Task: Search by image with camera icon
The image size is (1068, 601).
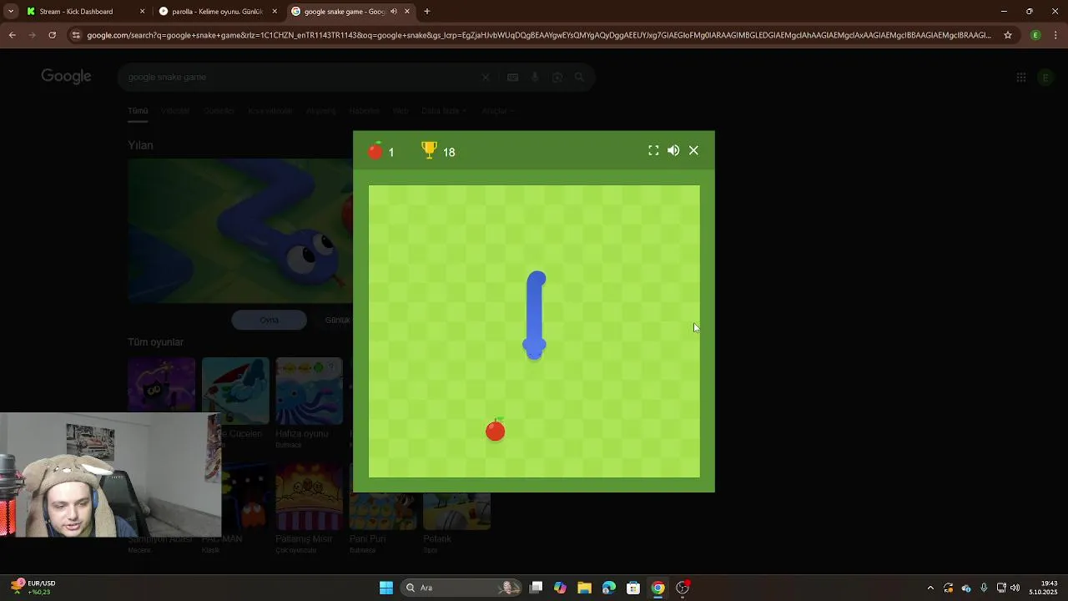Action: (557, 78)
